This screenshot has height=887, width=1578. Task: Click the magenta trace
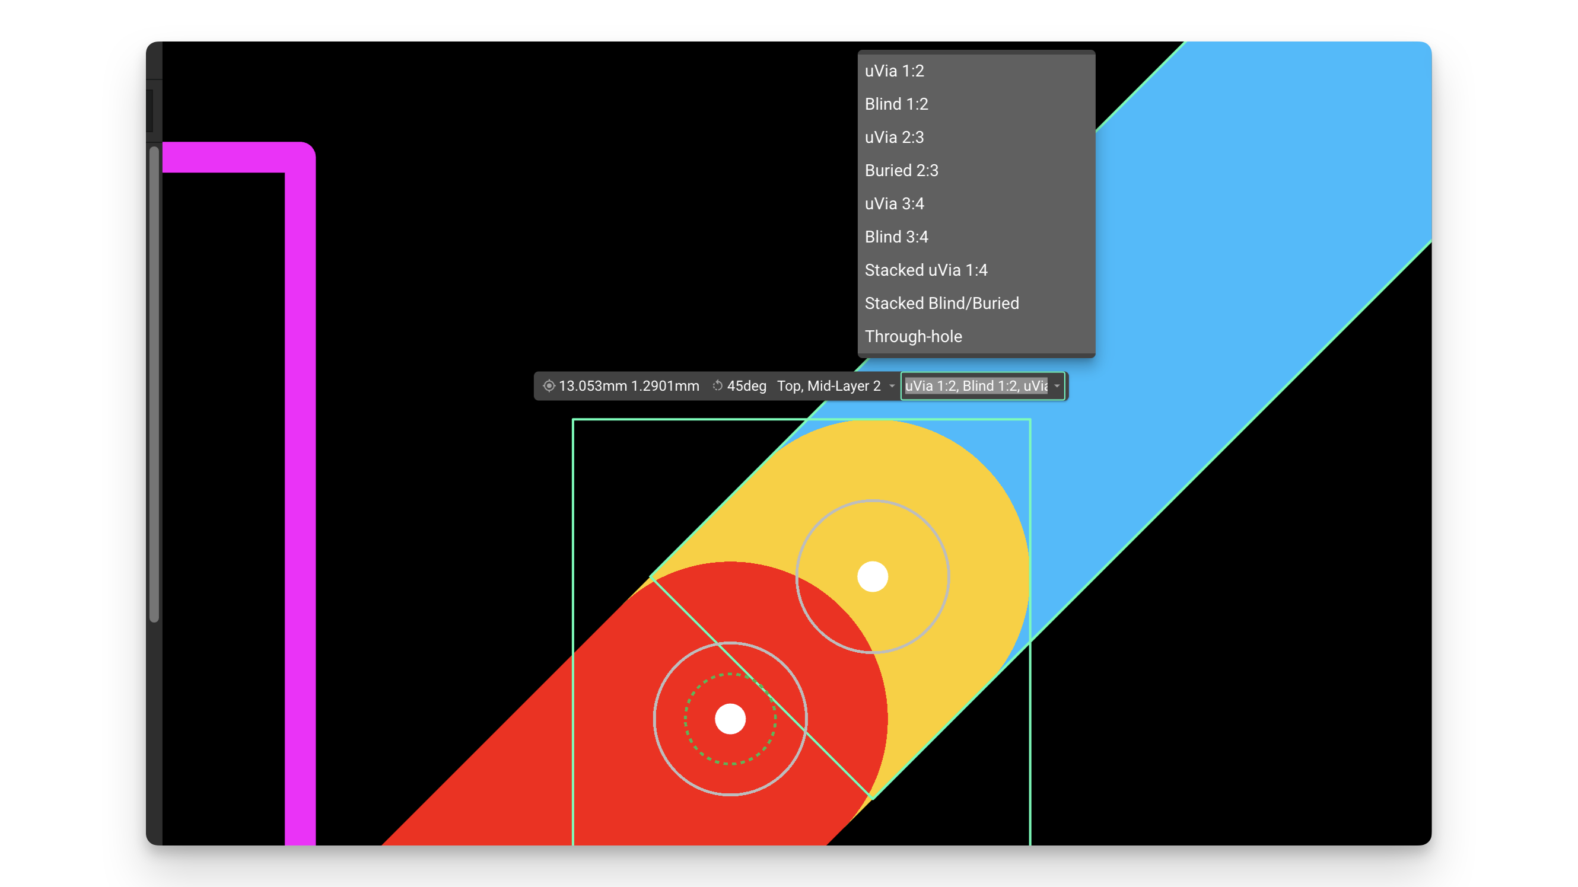click(x=300, y=490)
